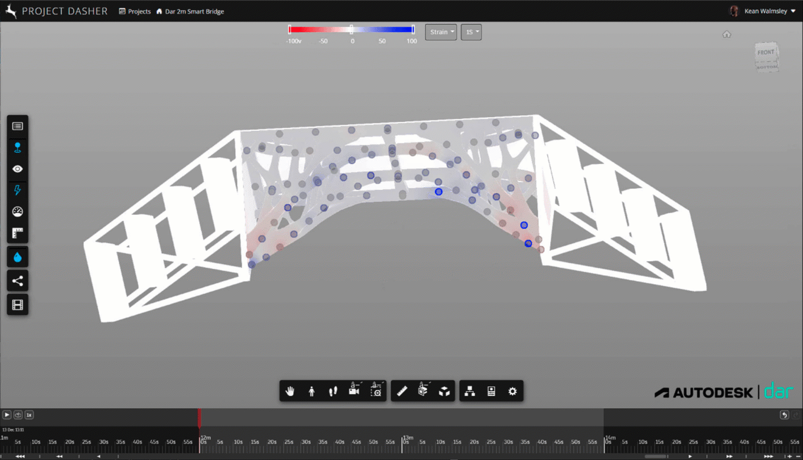Click the middle handle on strain color scale
803x460 pixels.
click(352, 30)
